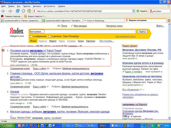Open the Yukon Travel search result link

(x=36, y=51)
